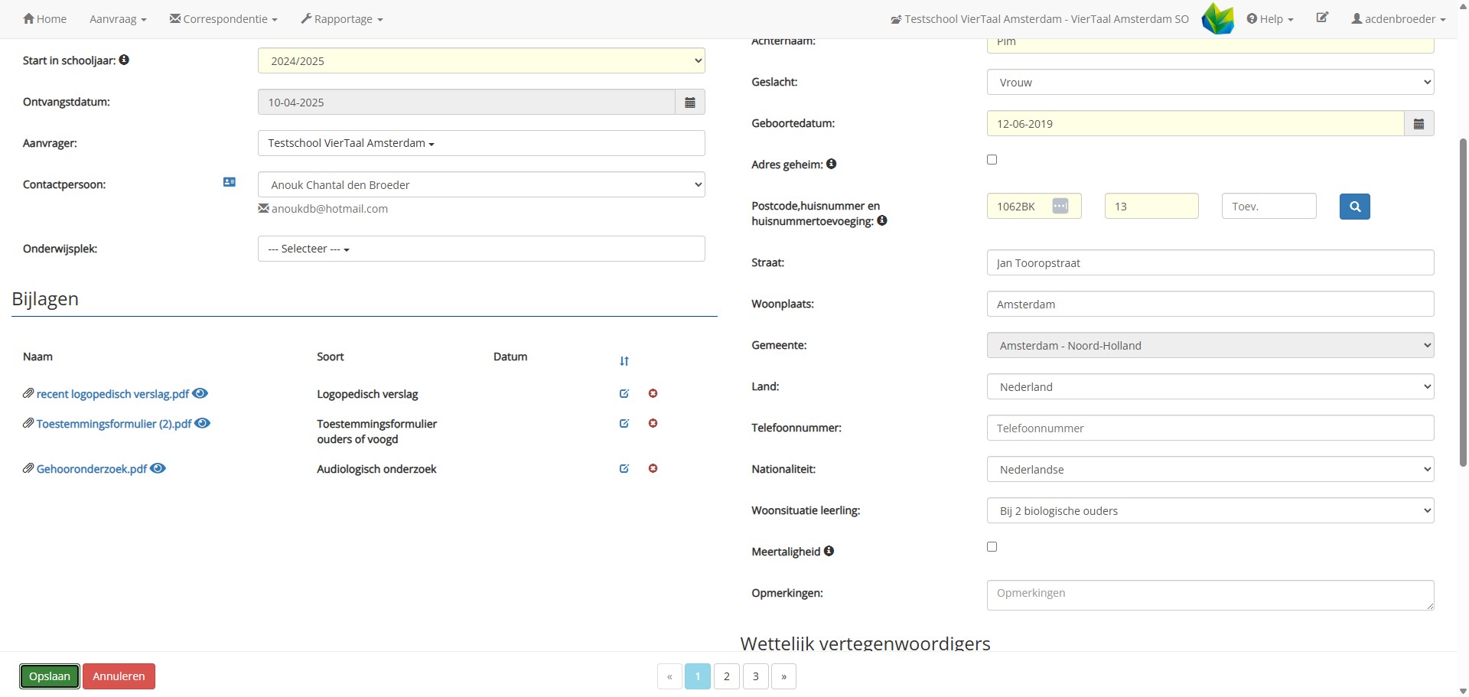
Task: Open the Gehooronderzoek.pdf link
Action: [x=92, y=469]
